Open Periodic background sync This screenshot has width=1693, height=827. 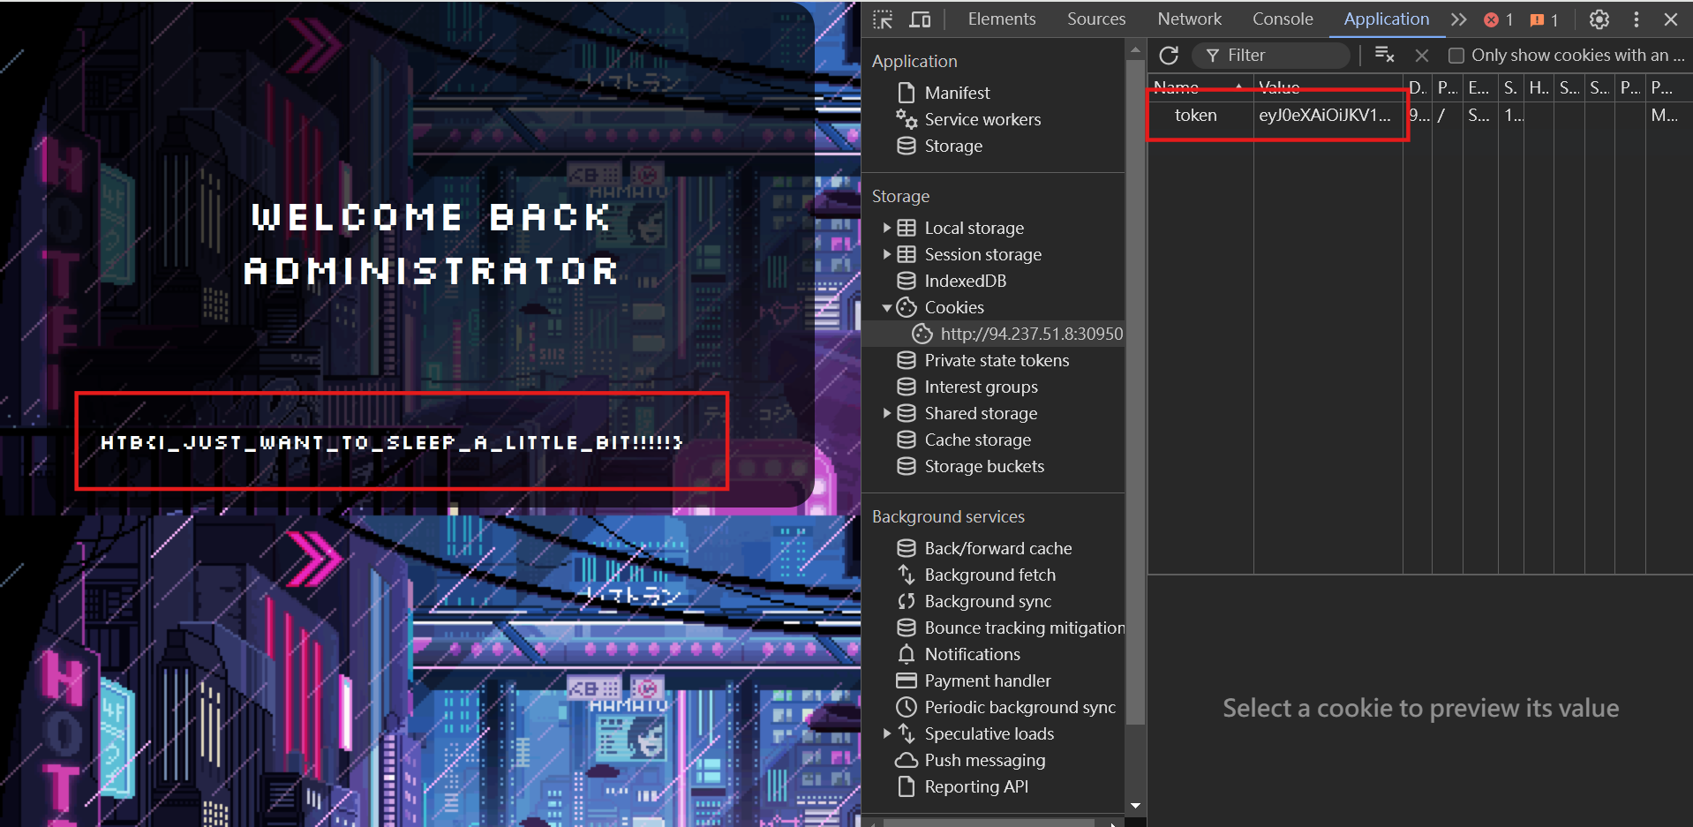click(1020, 707)
